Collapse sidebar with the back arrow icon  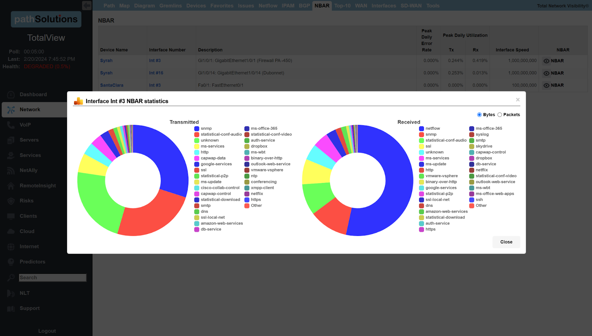coord(87,5)
